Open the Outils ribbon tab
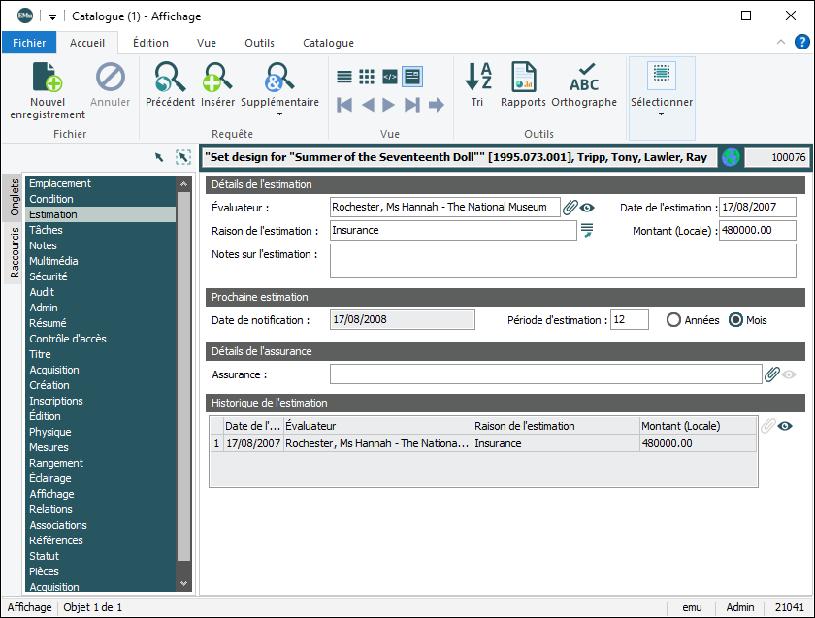815x618 pixels. click(259, 43)
